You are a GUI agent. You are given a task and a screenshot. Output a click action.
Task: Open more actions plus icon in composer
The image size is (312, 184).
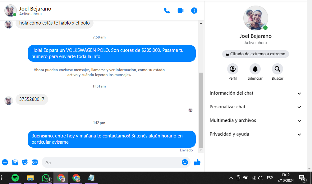point(5,162)
